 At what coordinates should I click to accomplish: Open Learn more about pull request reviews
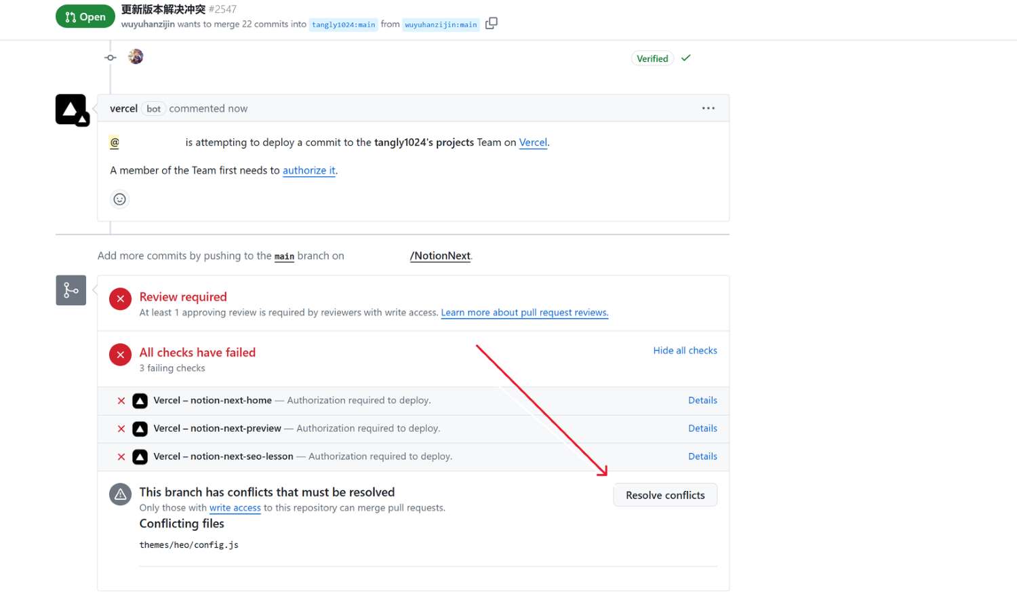pyautogui.click(x=524, y=313)
